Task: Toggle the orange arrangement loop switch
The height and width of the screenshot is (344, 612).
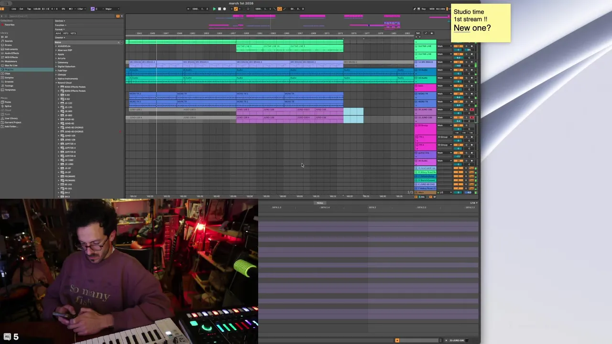Action: click(280, 9)
